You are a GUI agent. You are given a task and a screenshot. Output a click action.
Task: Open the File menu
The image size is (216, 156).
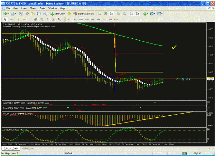(x=8, y=8)
